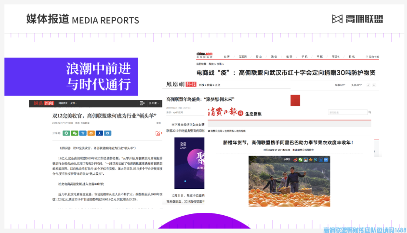Click the 头条APP link on ifeng

(356, 85)
